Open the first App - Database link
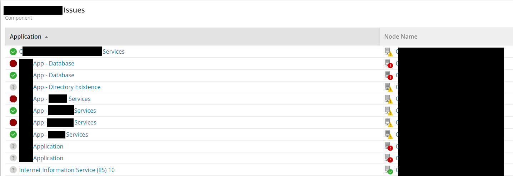This screenshot has width=513, height=176. click(x=54, y=63)
